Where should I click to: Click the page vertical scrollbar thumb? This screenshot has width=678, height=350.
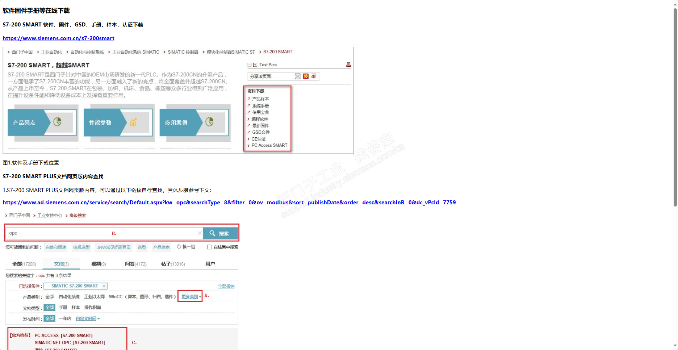click(675, 107)
